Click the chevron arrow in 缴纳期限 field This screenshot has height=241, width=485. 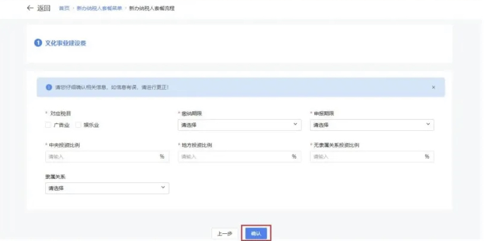click(295, 124)
